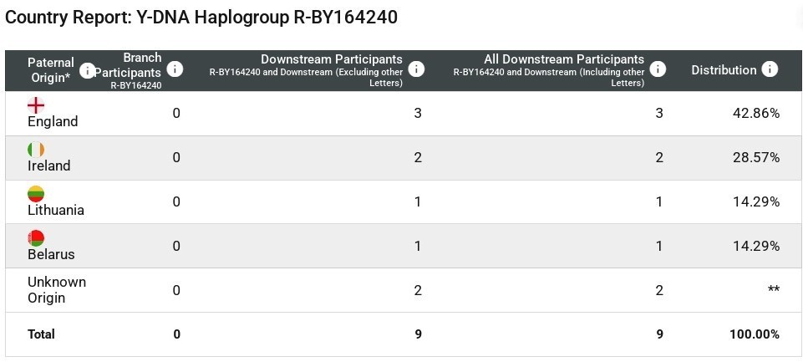Click the Belarus flag icon
The width and height of the screenshot is (803, 362).
click(36, 238)
